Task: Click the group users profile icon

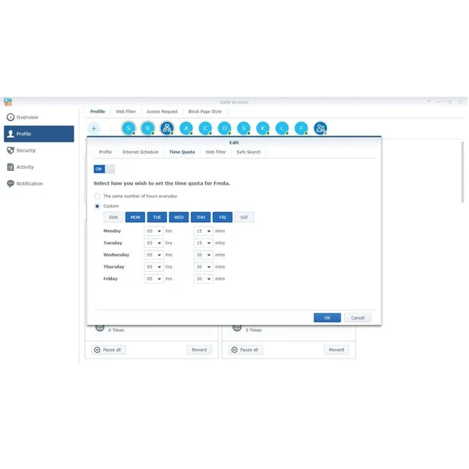Action: pyautogui.click(x=320, y=128)
